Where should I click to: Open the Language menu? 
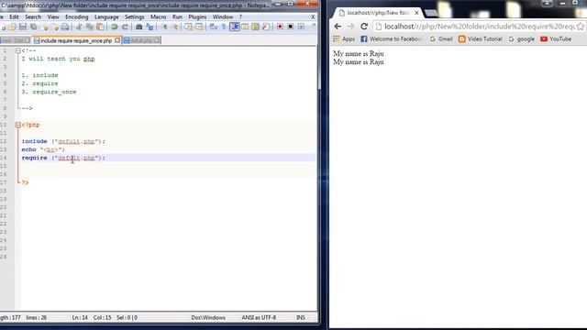tap(106, 16)
